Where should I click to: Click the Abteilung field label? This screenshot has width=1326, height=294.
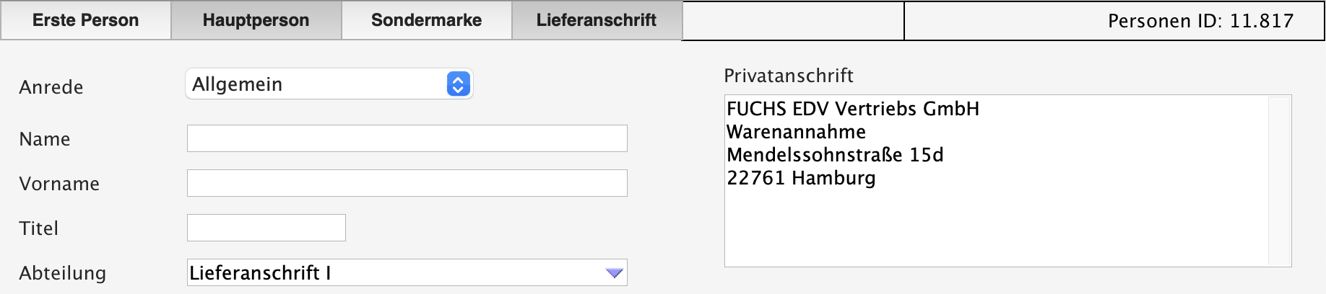click(x=62, y=273)
